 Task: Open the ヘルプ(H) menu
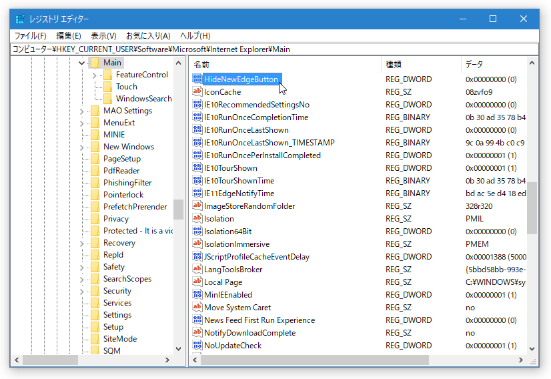[x=195, y=36]
